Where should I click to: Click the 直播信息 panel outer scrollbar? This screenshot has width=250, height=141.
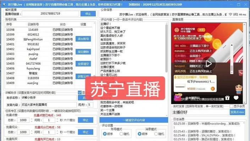(x=244, y=63)
